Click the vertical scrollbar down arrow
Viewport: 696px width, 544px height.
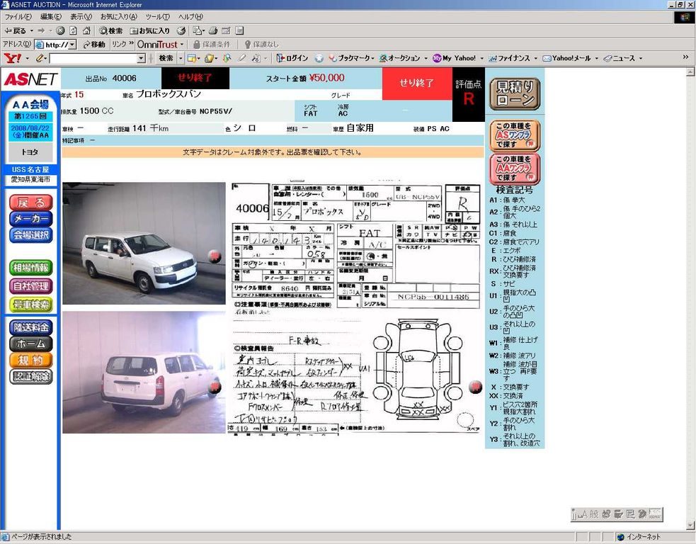tap(690, 526)
